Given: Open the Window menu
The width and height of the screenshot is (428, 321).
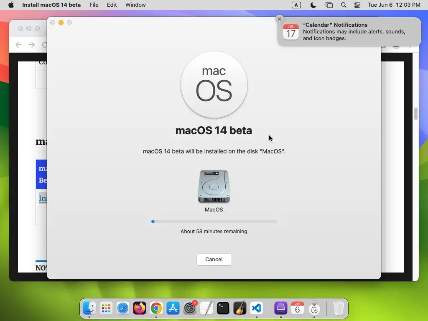Looking at the screenshot, I should tap(135, 5).
